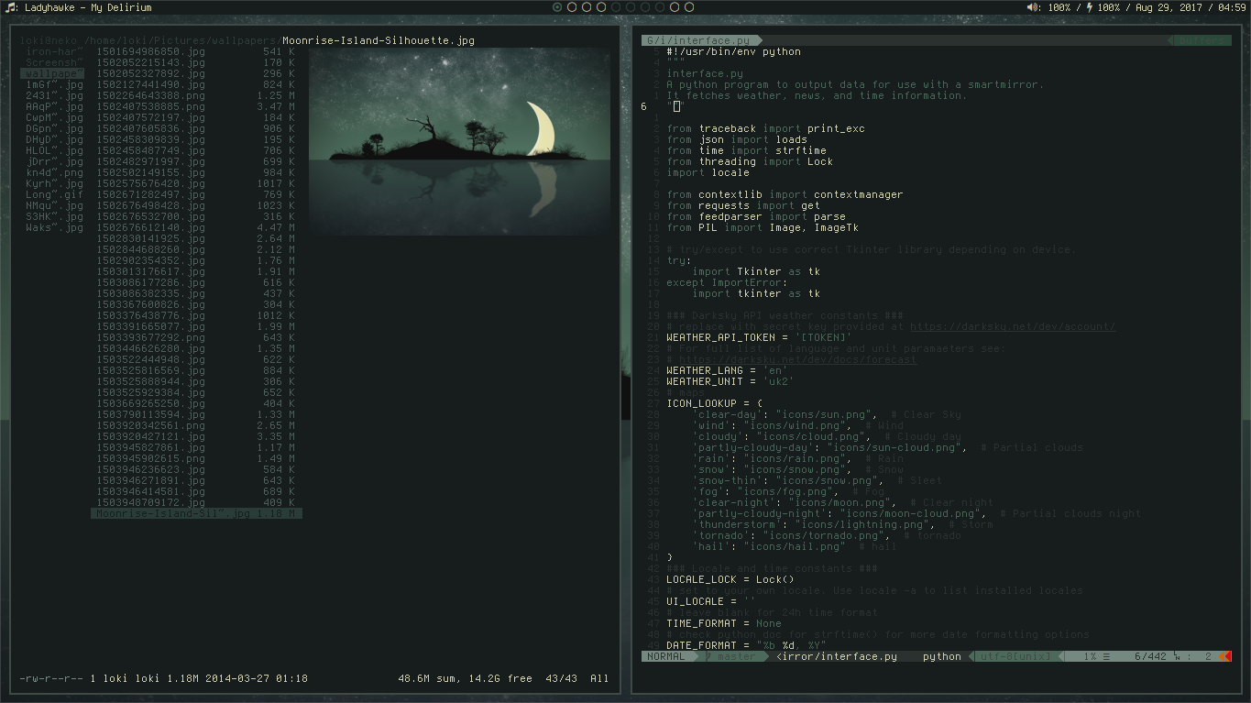Screen dimensions: 1251x703
Task: Click the buffers label in vim tabline
Action: tap(1202, 40)
